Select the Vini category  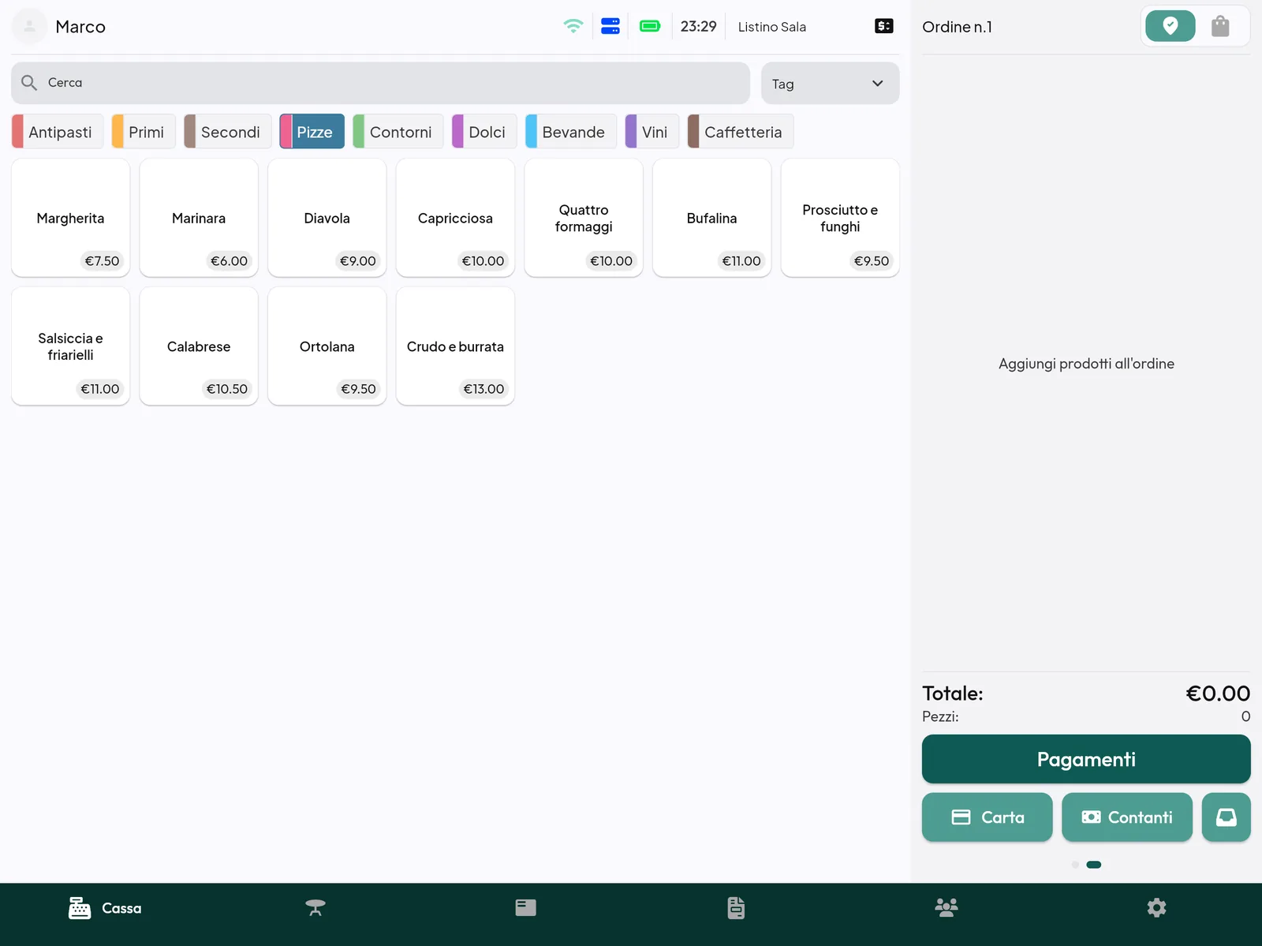[x=652, y=132]
